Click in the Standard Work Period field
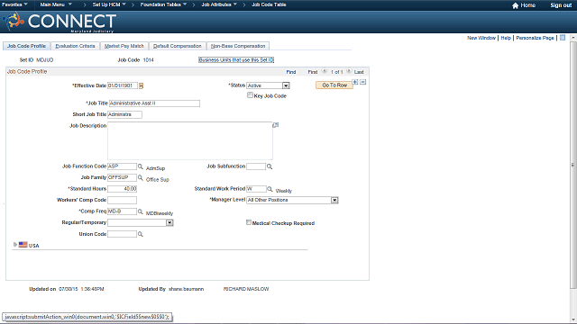 pyautogui.click(x=256, y=189)
